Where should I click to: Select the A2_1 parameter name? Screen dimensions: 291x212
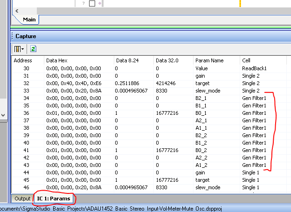[x=201, y=120]
